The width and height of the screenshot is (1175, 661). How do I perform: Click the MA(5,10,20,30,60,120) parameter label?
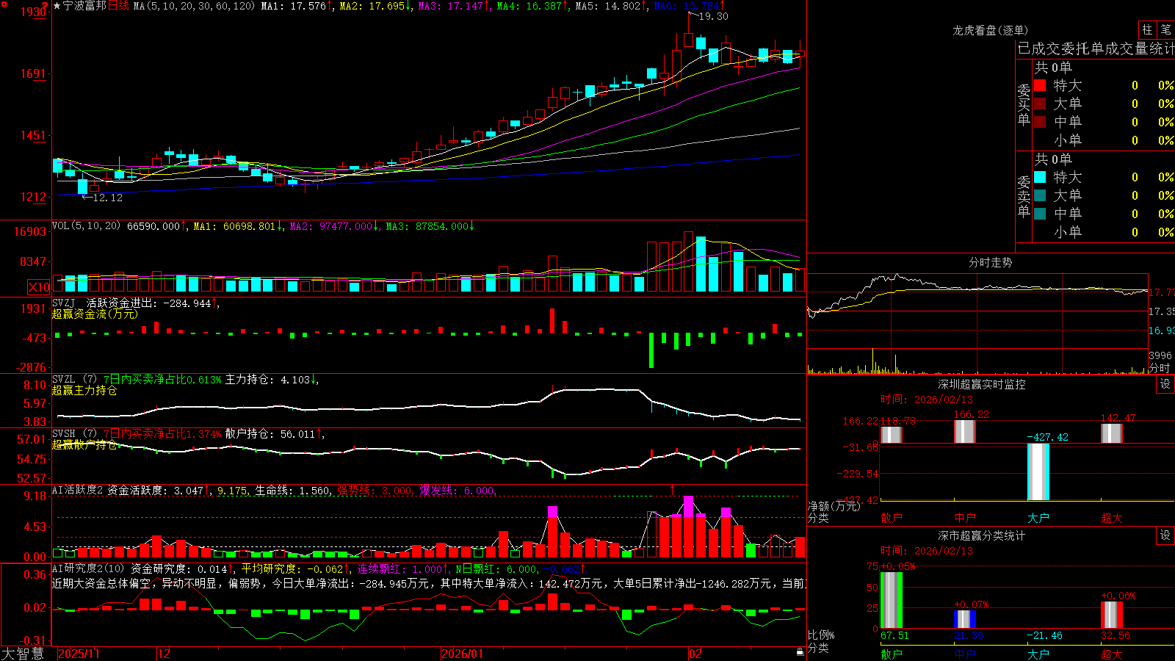click(x=194, y=6)
